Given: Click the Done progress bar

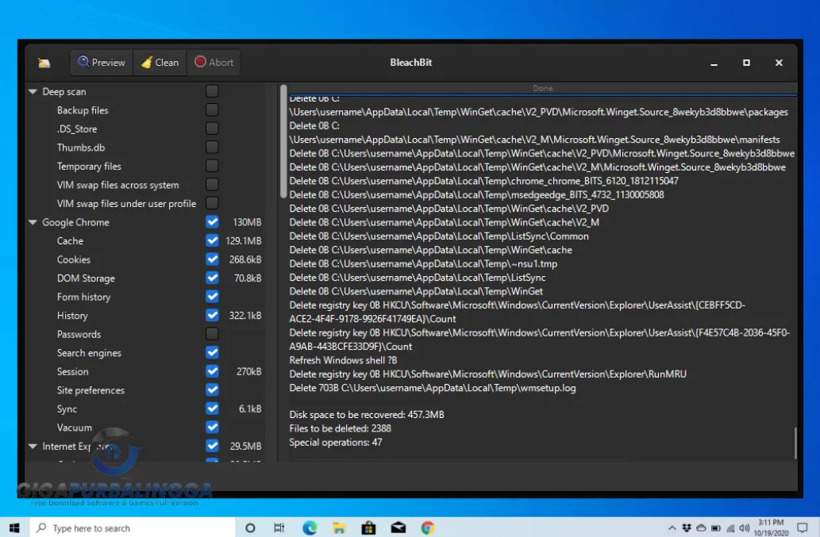Looking at the screenshot, I should pyautogui.click(x=543, y=88).
